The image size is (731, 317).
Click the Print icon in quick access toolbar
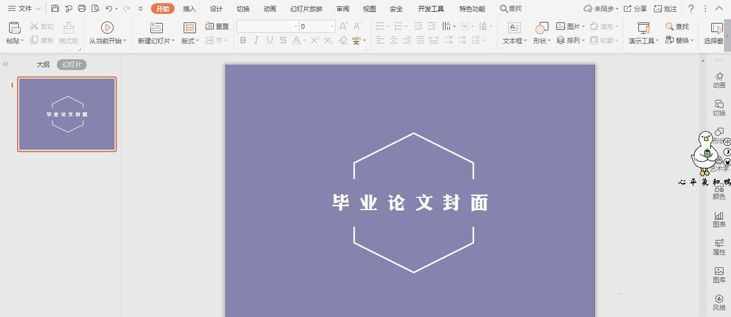[x=82, y=9]
